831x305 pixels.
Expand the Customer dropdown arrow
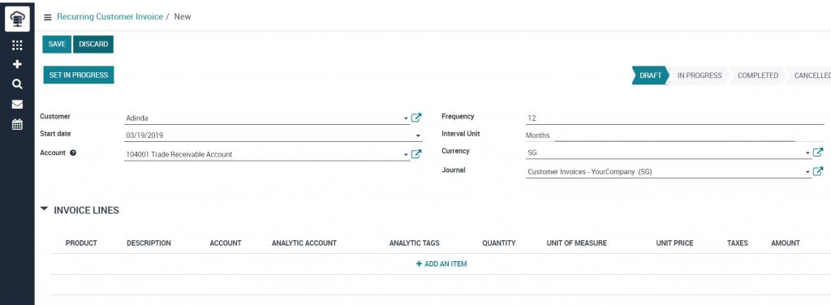(x=406, y=118)
